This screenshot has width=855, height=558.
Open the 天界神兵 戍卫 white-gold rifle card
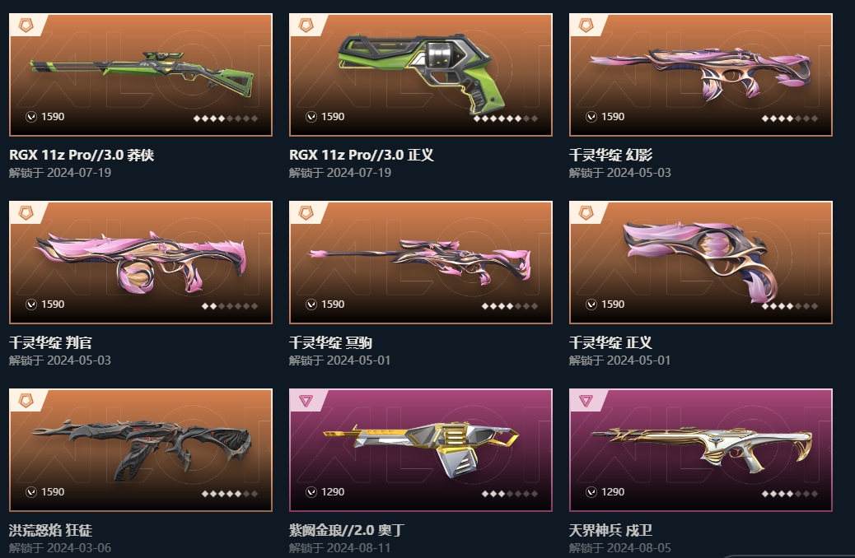tap(701, 450)
